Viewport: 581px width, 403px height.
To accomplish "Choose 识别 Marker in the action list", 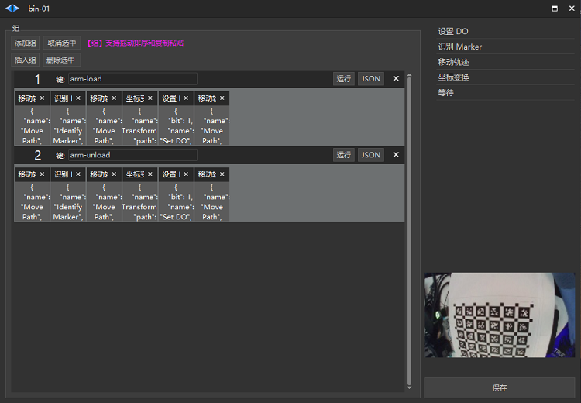I will pos(459,47).
